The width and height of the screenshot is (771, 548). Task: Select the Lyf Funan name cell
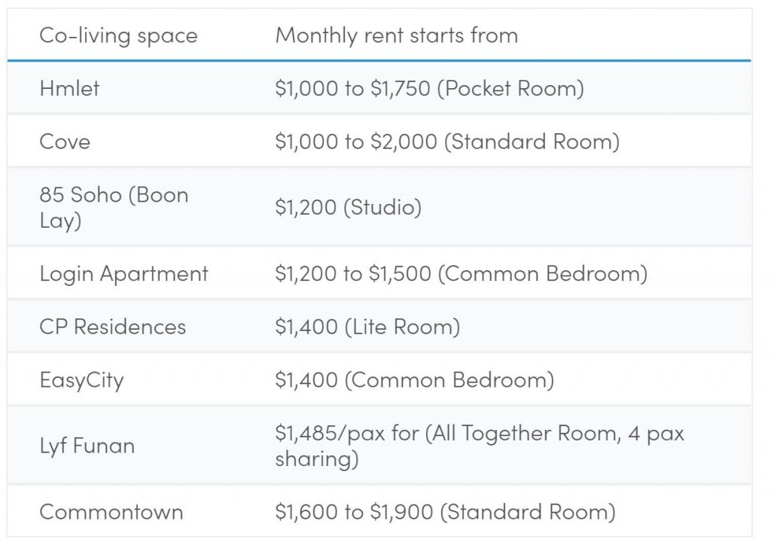point(87,446)
